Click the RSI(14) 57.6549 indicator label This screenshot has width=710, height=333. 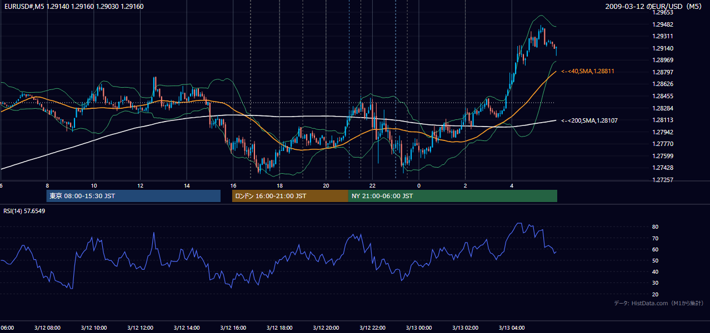(24, 211)
